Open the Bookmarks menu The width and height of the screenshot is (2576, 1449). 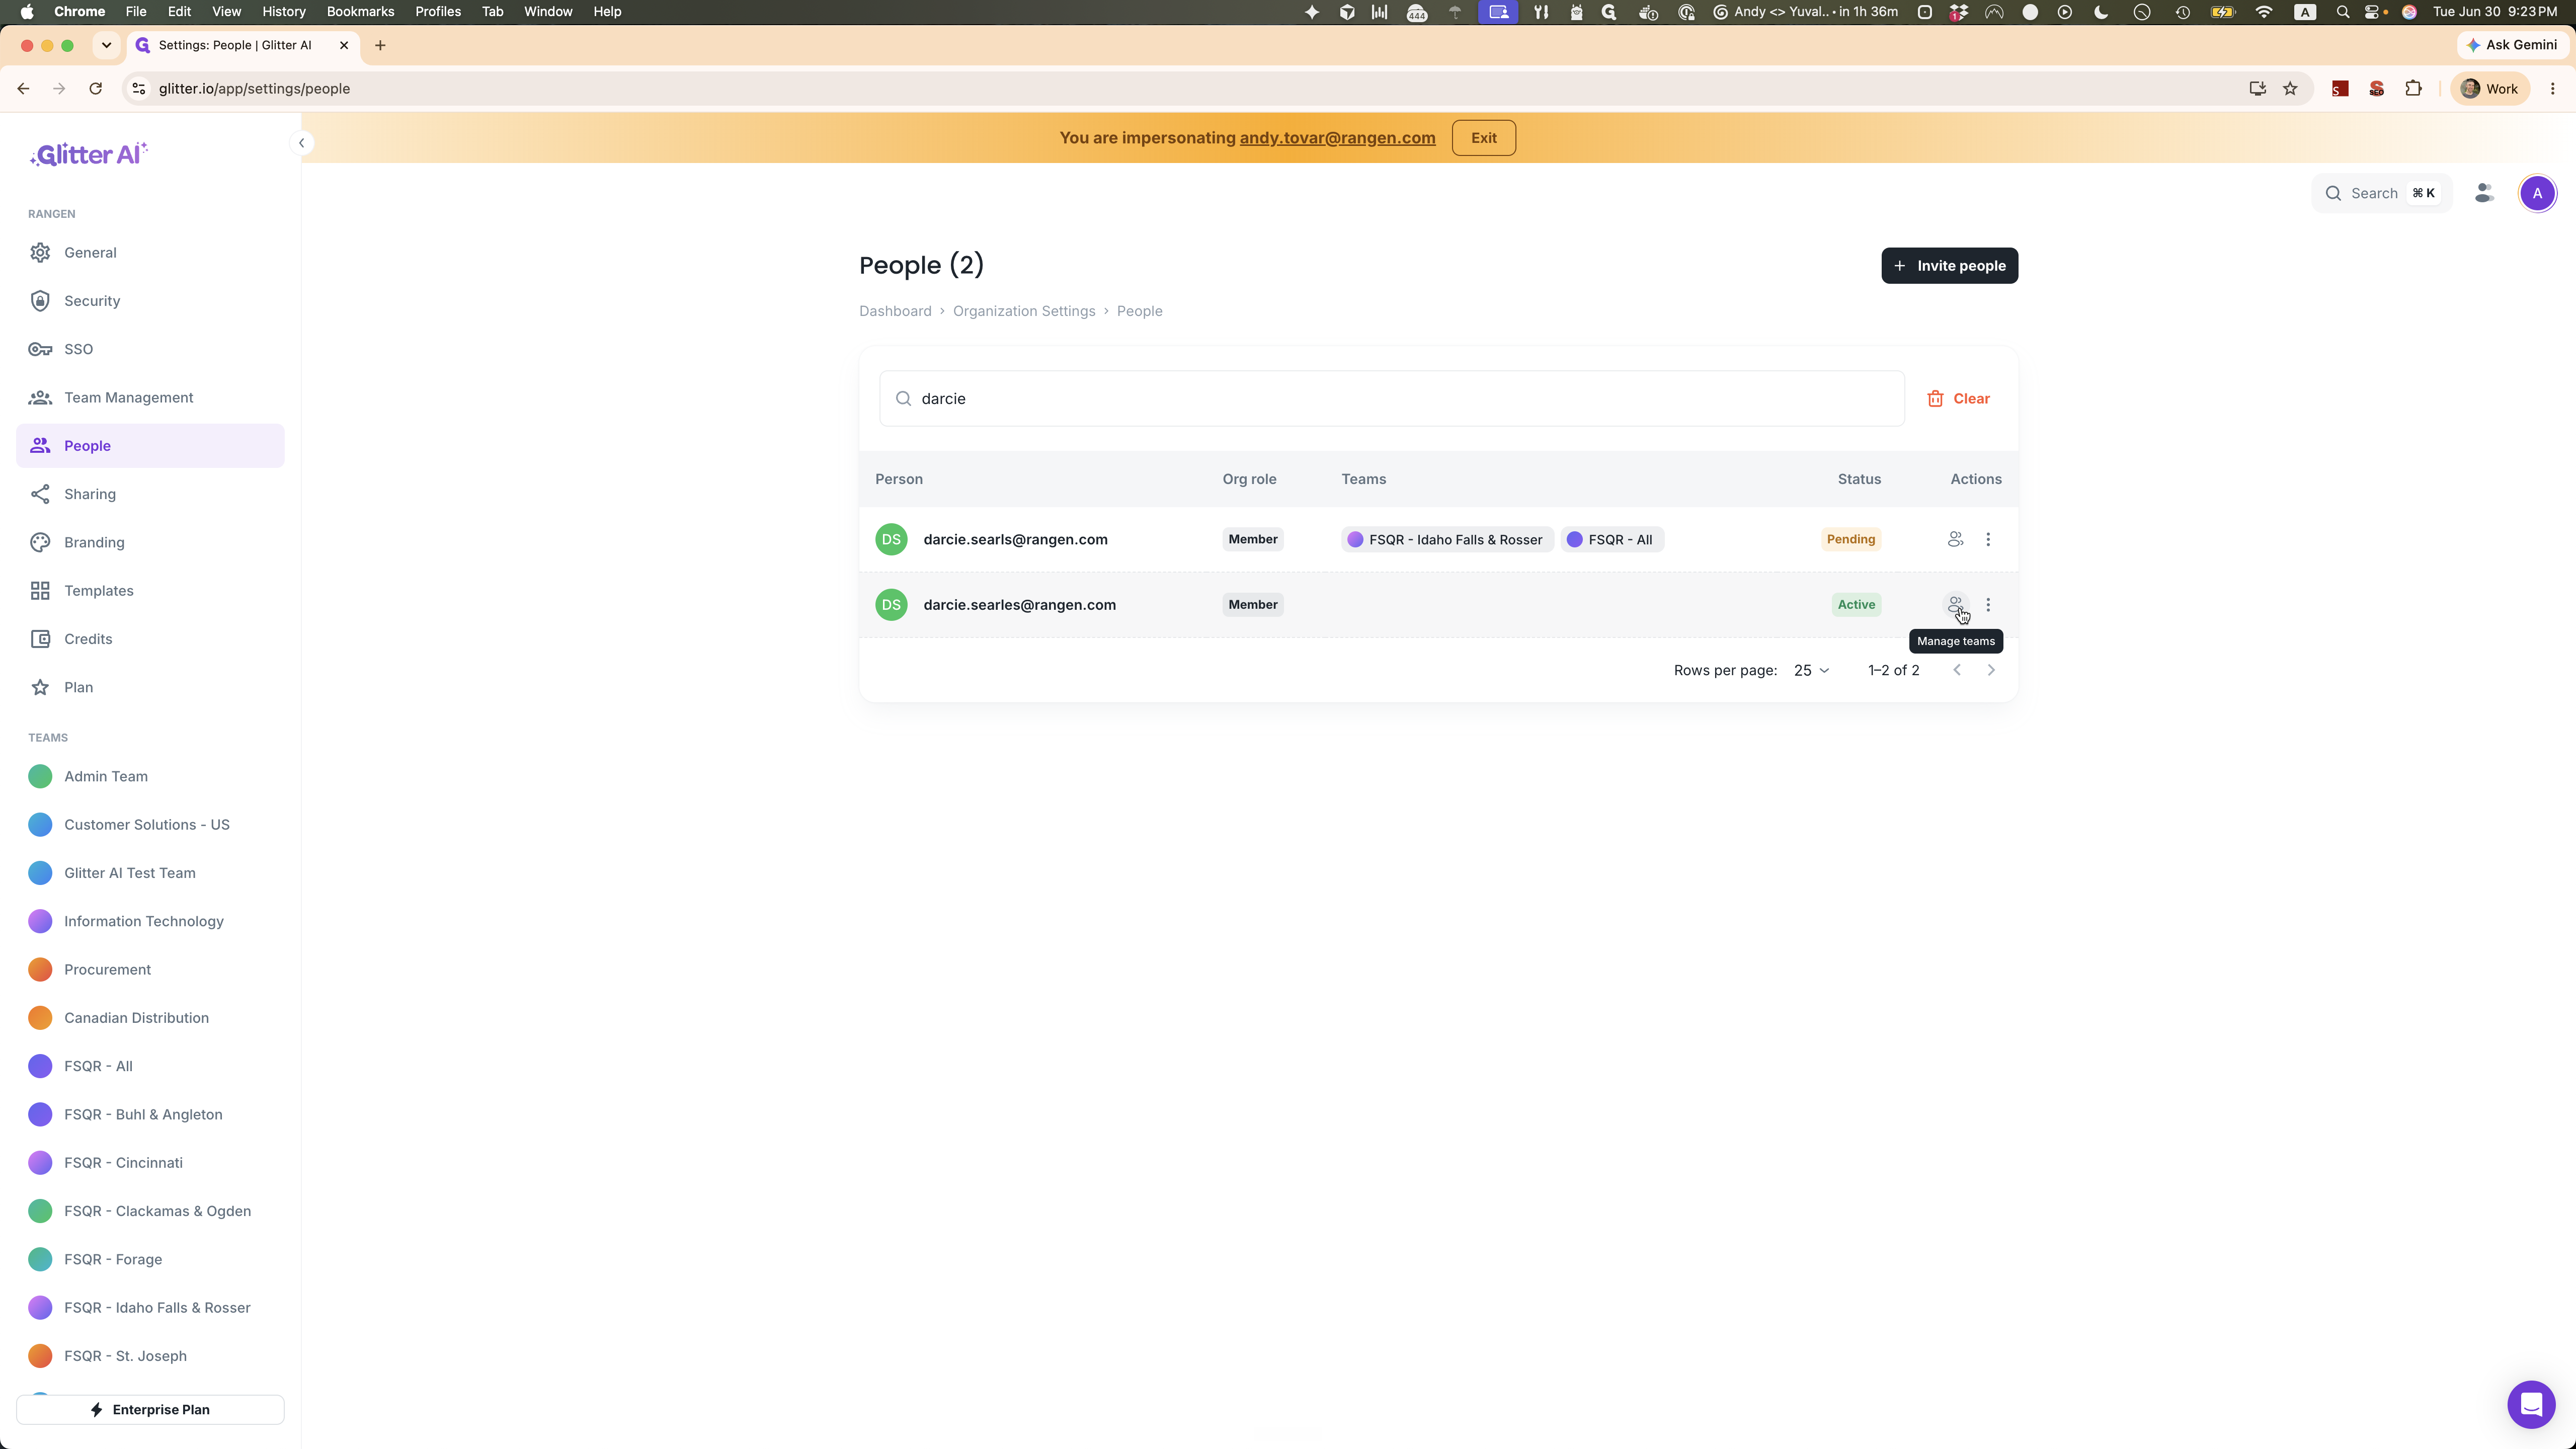pyautogui.click(x=360, y=12)
